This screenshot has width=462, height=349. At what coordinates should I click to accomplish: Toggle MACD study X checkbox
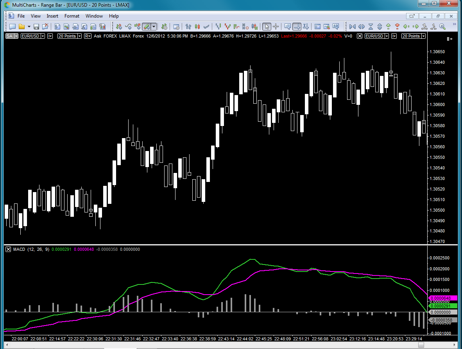[x=8, y=249]
